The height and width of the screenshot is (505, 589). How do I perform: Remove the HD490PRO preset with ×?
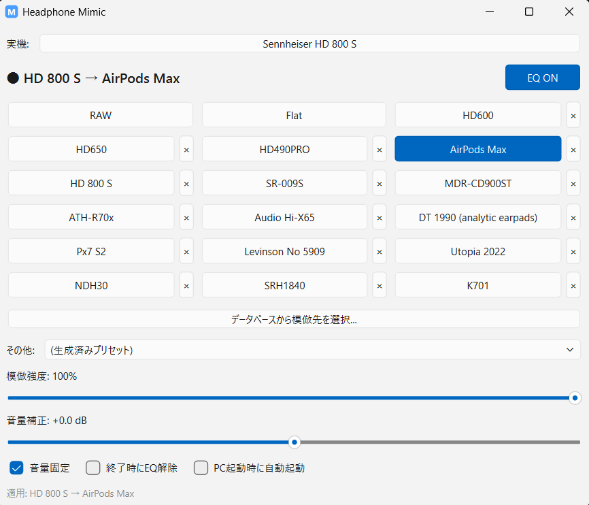tap(380, 149)
